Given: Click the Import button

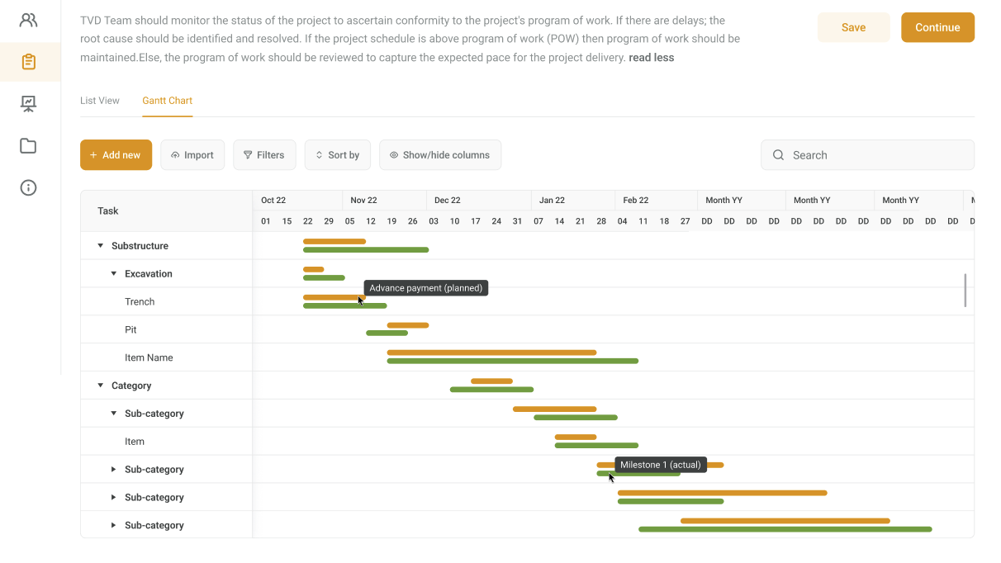Looking at the screenshot, I should [x=192, y=155].
